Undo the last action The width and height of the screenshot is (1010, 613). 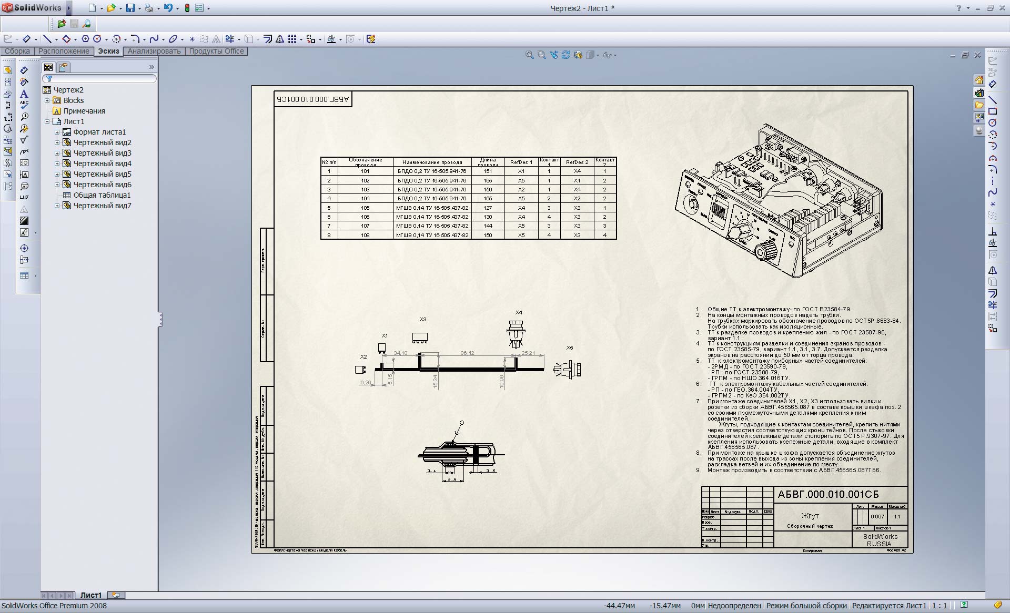pos(168,8)
